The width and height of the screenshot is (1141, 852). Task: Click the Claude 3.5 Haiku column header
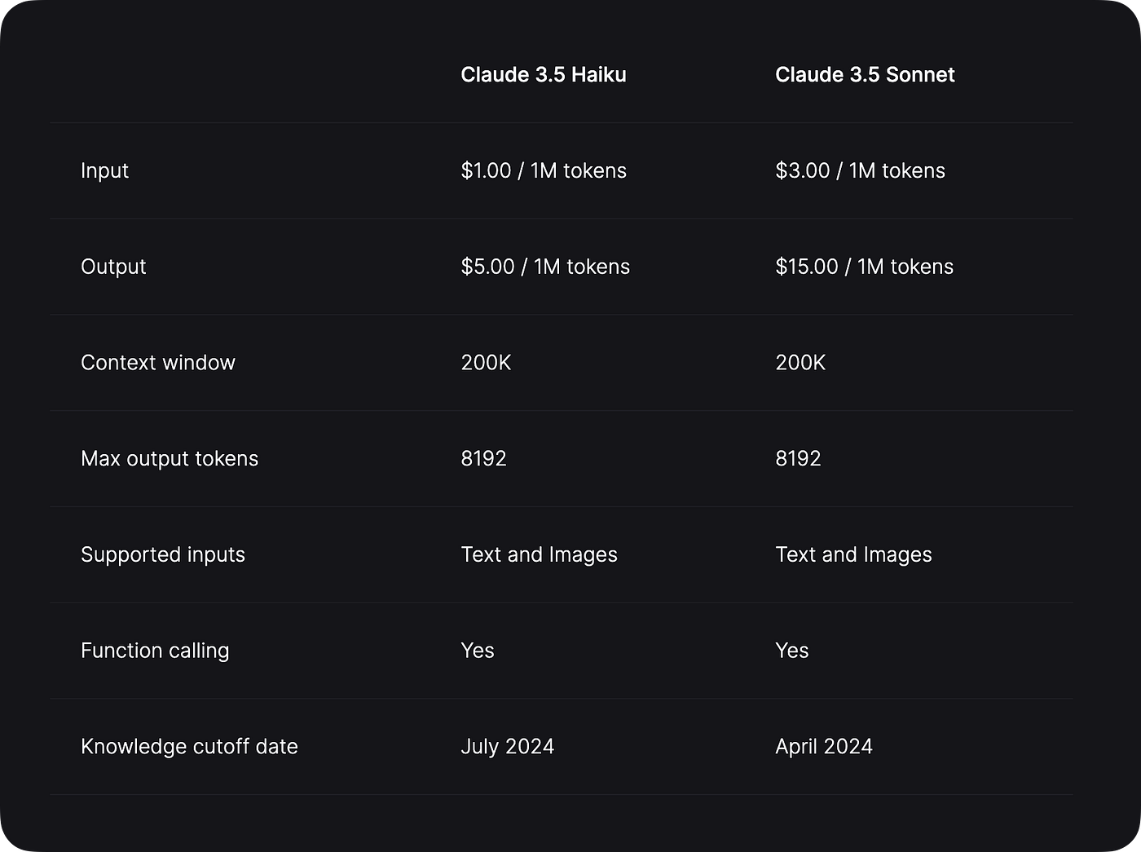tap(544, 75)
